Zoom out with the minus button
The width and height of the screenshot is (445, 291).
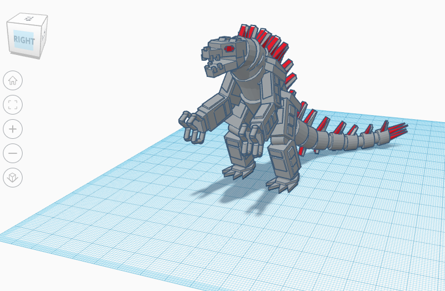13,153
